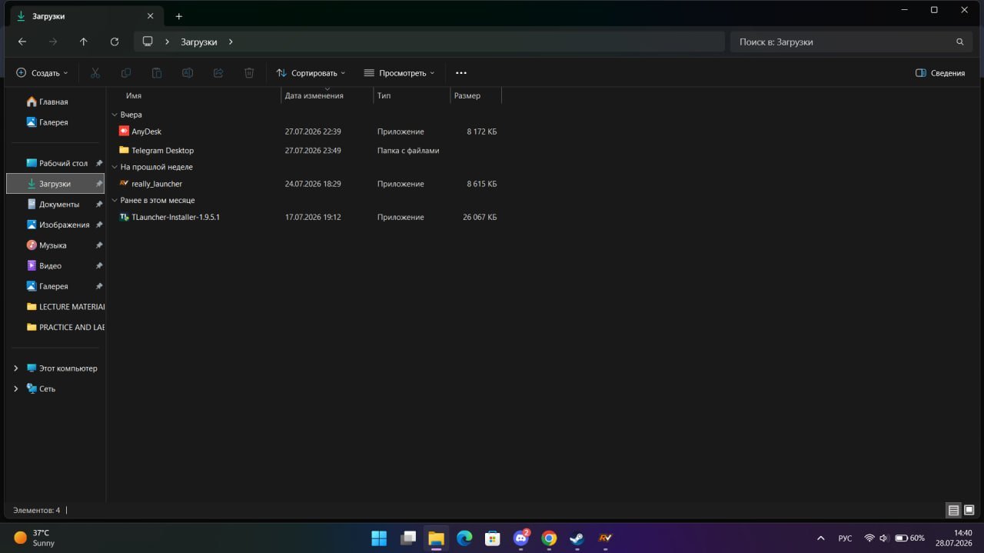Click the search magnifier icon

pyautogui.click(x=959, y=42)
